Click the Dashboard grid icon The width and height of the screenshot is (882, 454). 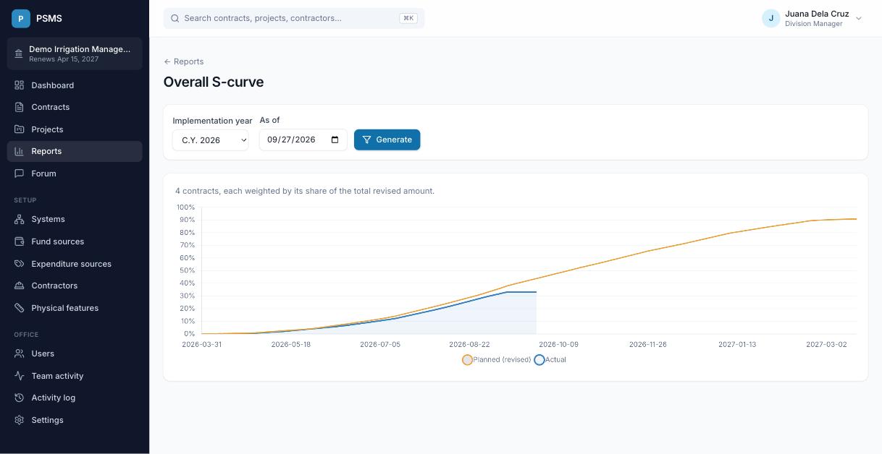pos(20,85)
